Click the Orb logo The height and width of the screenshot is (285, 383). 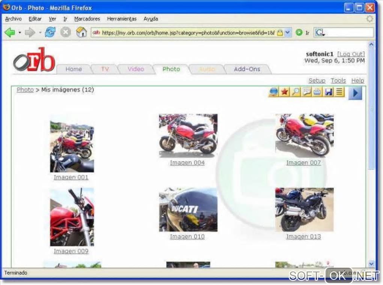(x=34, y=60)
